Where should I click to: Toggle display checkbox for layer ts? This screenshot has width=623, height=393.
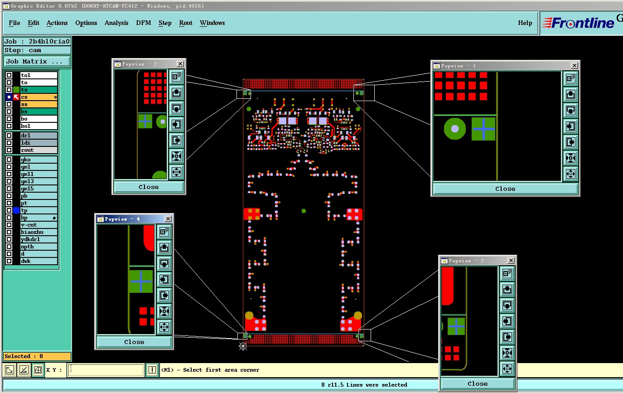click(9, 90)
